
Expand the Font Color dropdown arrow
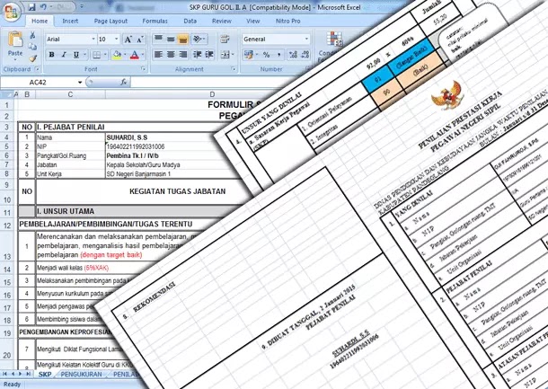click(143, 55)
